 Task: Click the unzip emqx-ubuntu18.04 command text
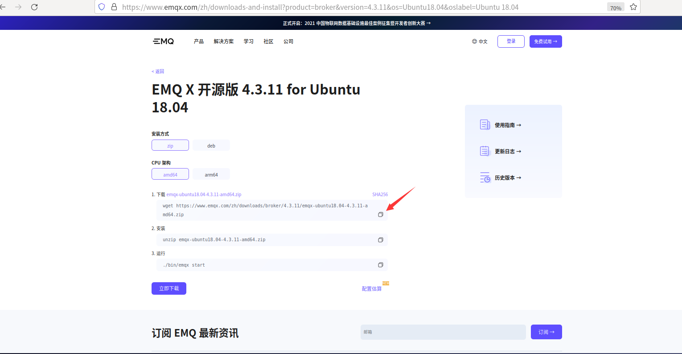214,240
